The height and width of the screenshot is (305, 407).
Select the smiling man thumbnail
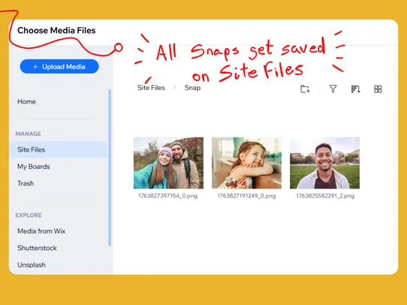(x=324, y=163)
